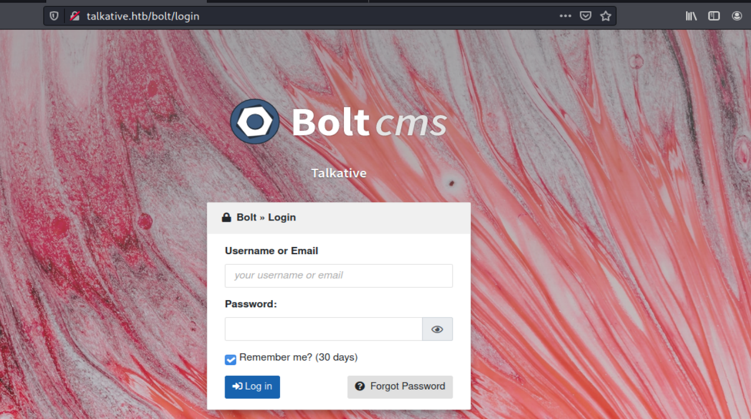Click the Talkative site title text
This screenshot has height=419, width=751.
[x=339, y=173]
